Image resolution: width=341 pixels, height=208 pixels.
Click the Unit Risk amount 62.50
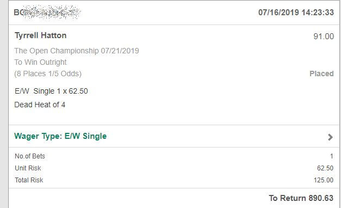click(x=325, y=168)
